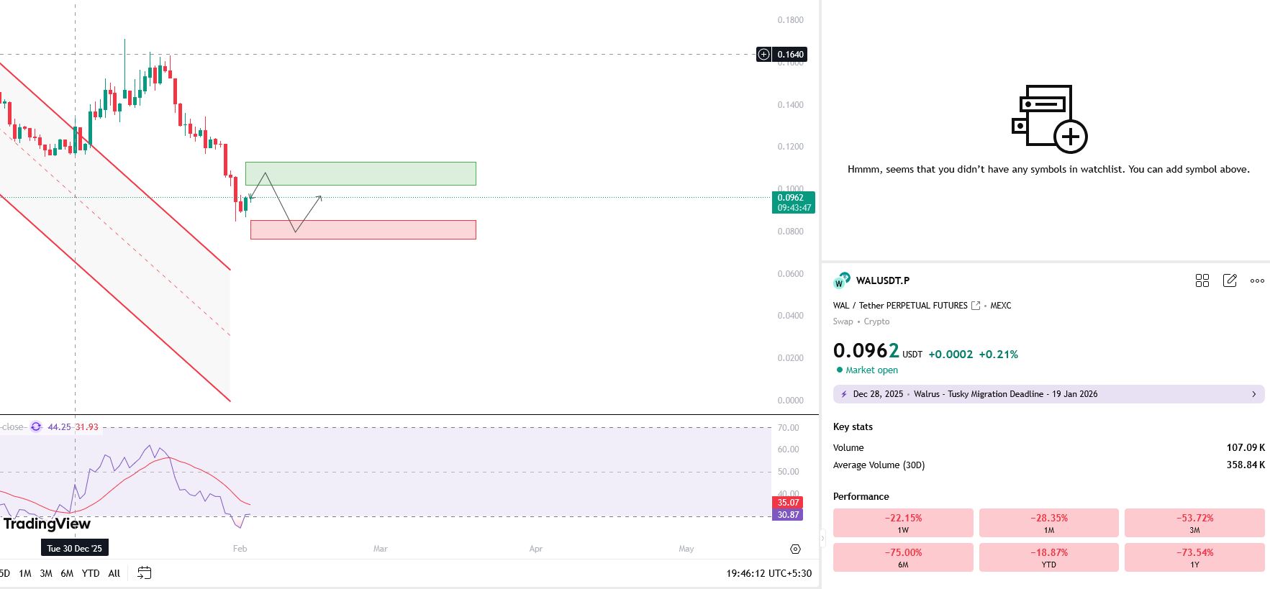Open the external link icon after PERPETUAL FUTURES
This screenshot has height=589, width=1270.
tap(976, 306)
